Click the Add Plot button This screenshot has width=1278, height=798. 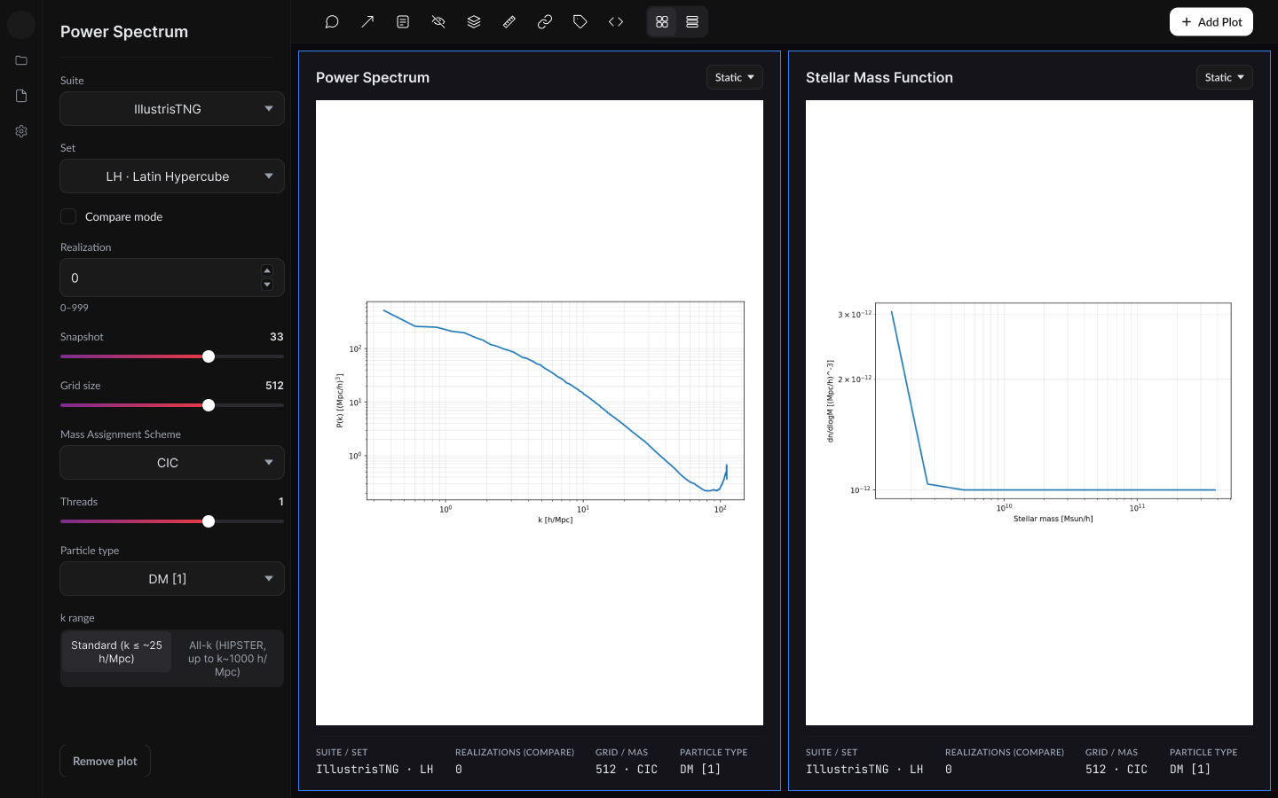[1211, 22]
